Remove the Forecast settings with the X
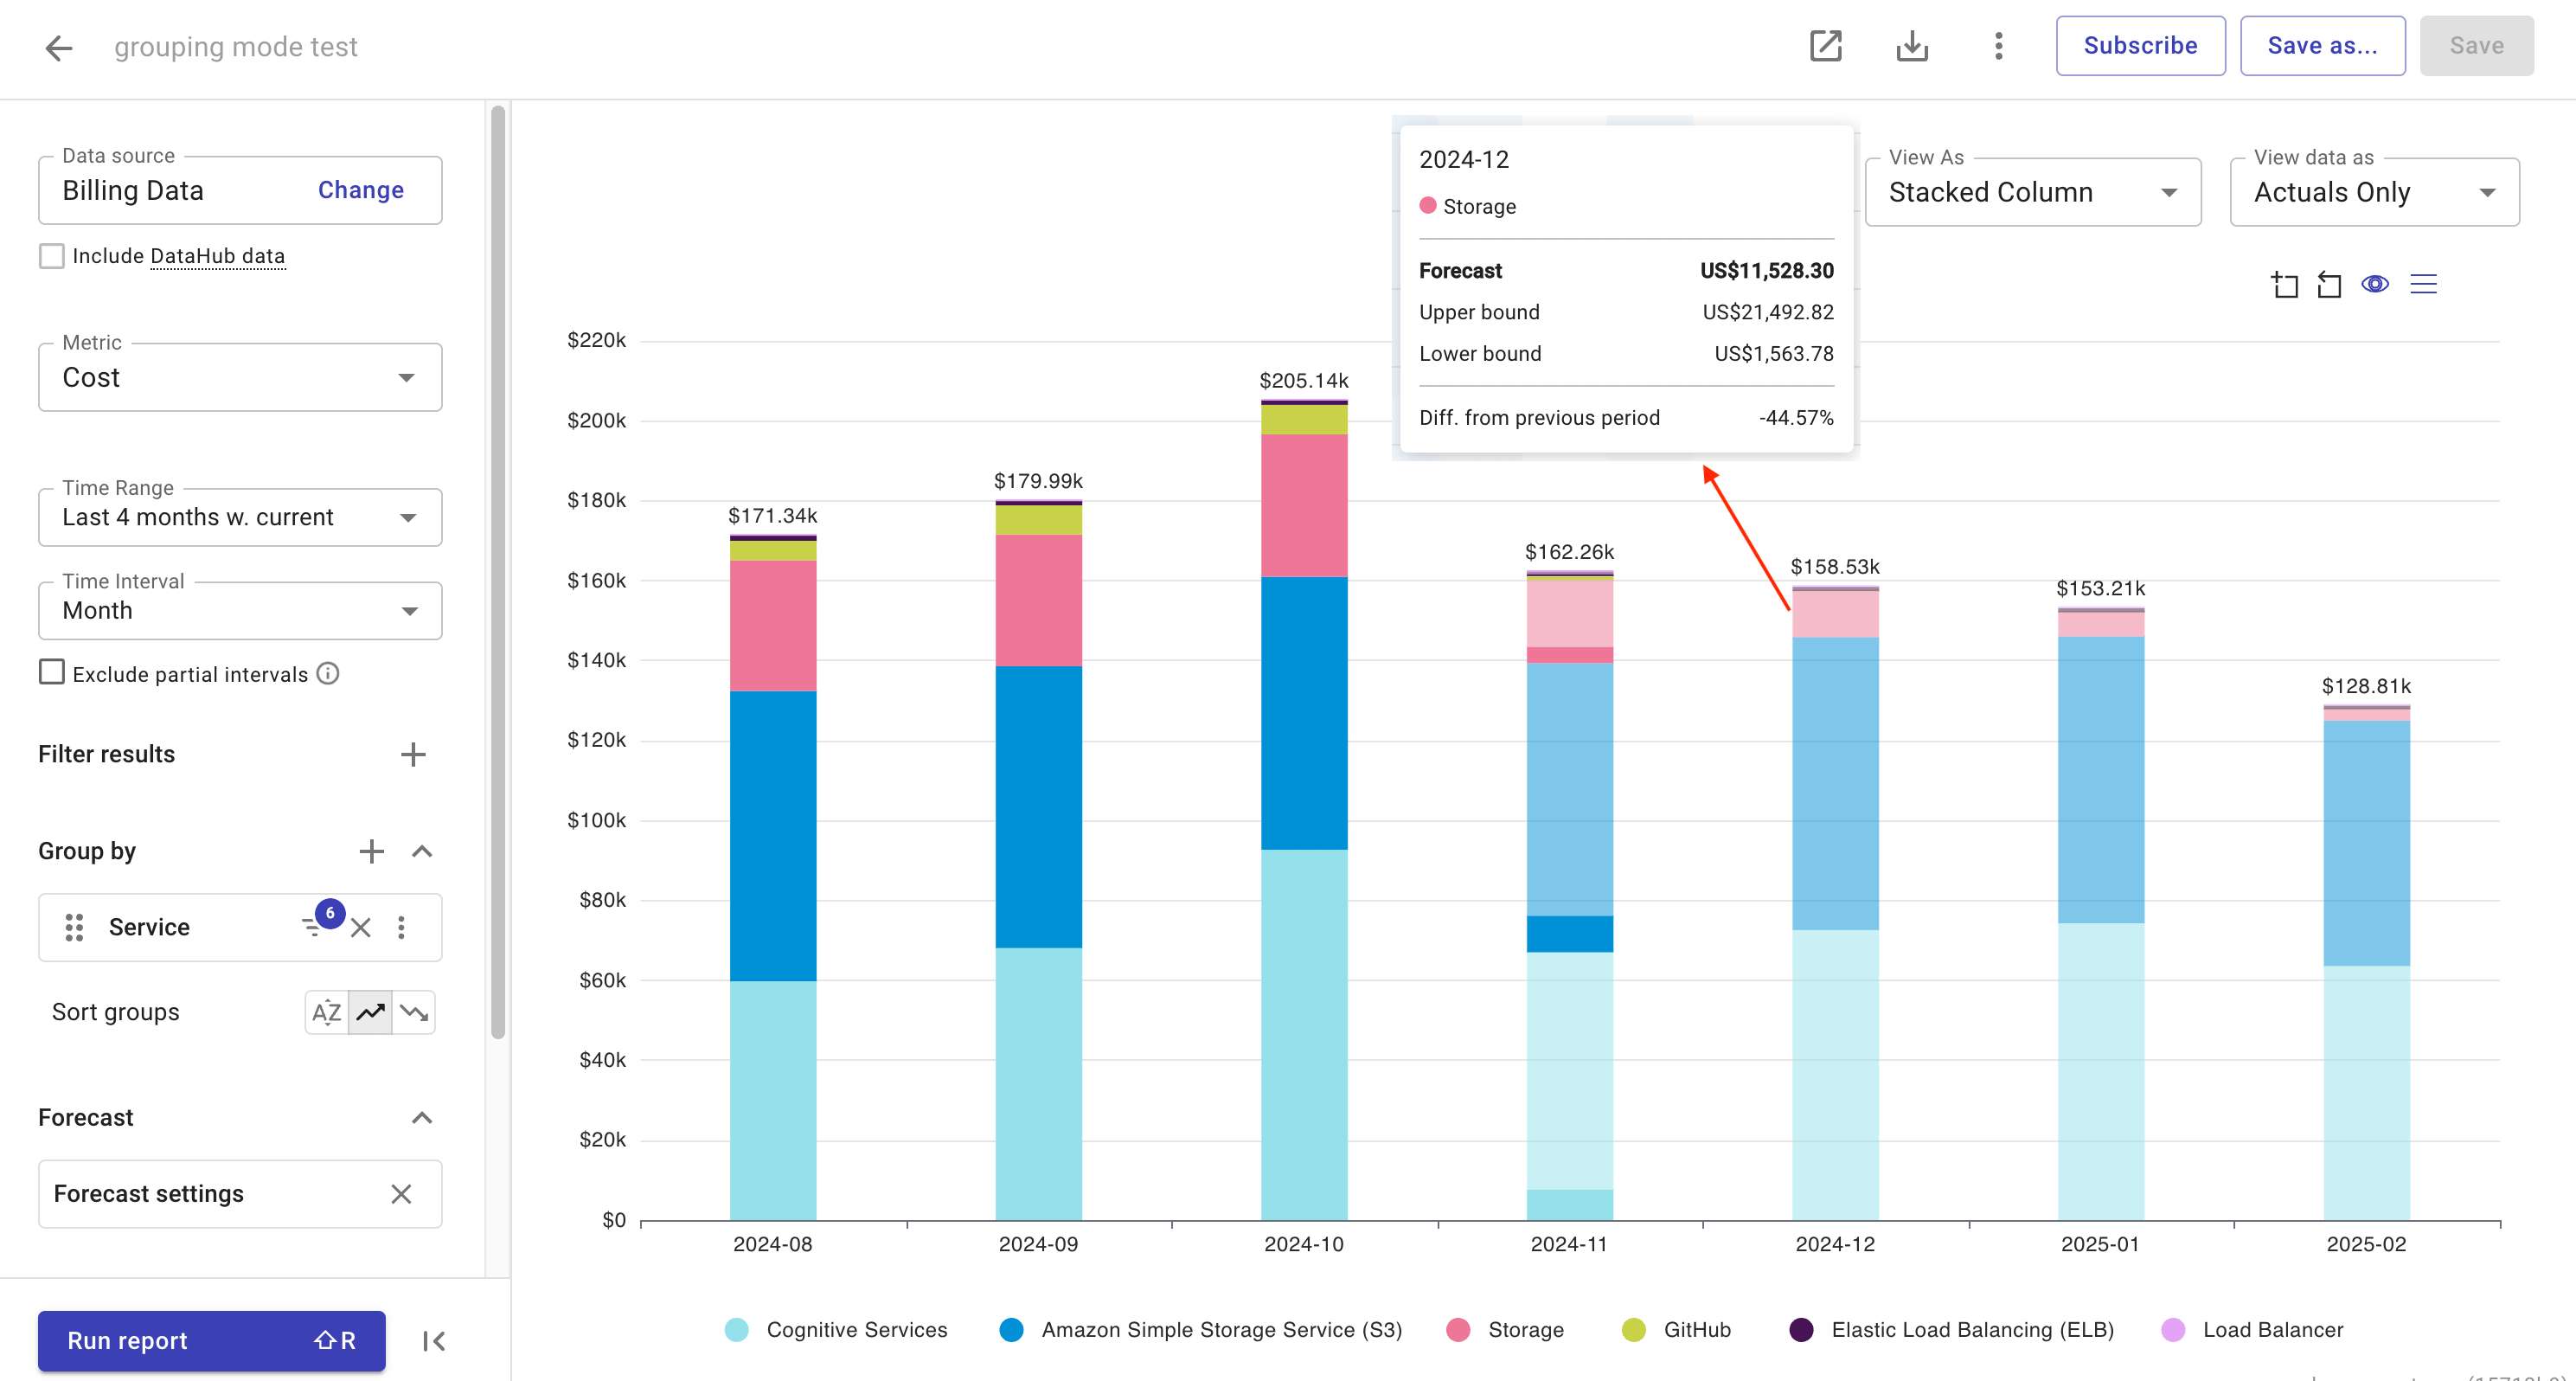This screenshot has width=2576, height=1381. click(402, 1193)
